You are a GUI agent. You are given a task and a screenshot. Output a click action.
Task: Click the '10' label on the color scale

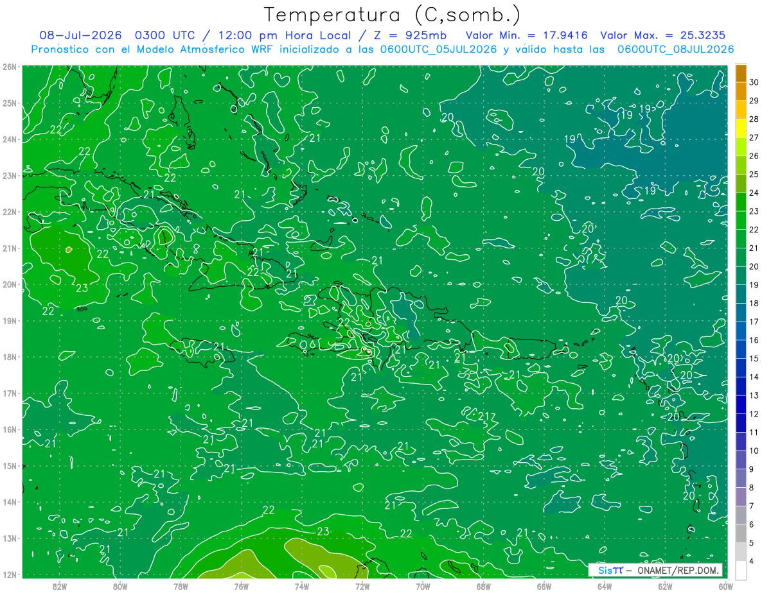click(755, 451)
